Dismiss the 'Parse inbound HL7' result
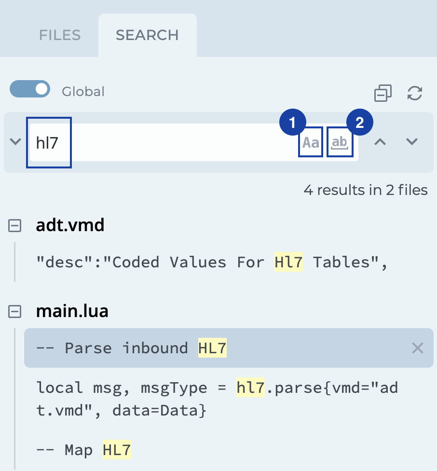437x471 pixels. click(417, 348)
